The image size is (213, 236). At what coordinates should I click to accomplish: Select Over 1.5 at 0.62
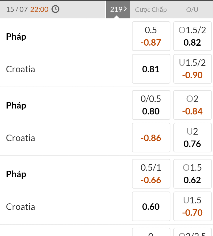pos(192,174)
